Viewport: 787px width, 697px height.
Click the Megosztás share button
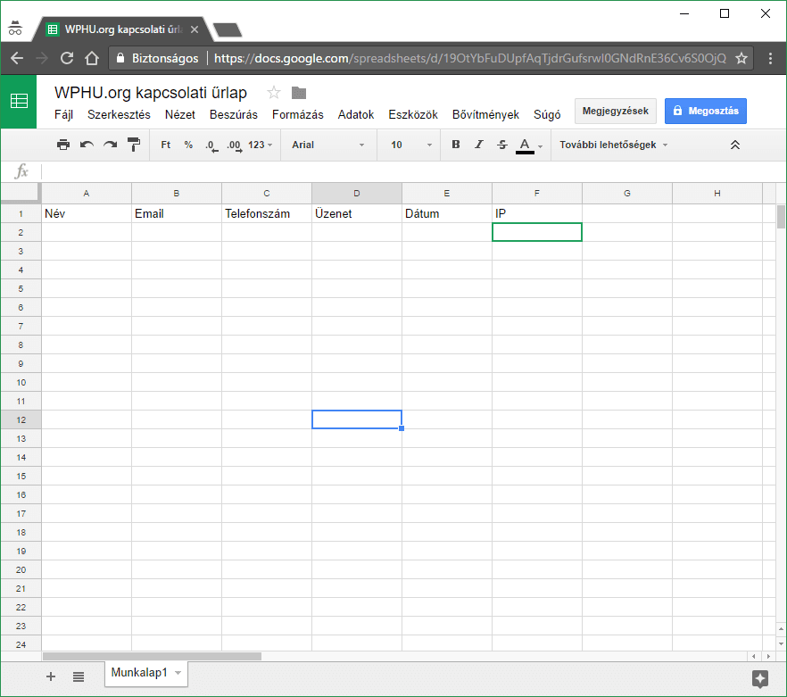[x=705, y=111]
